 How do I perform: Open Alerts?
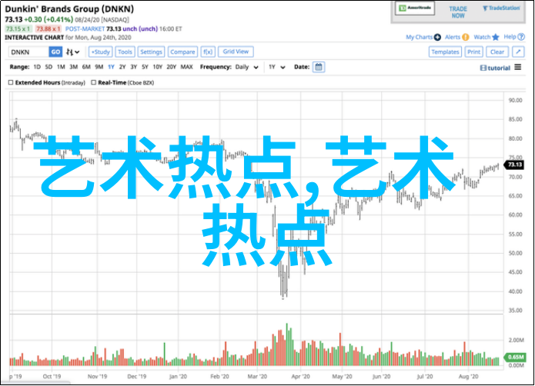[453, 37]
